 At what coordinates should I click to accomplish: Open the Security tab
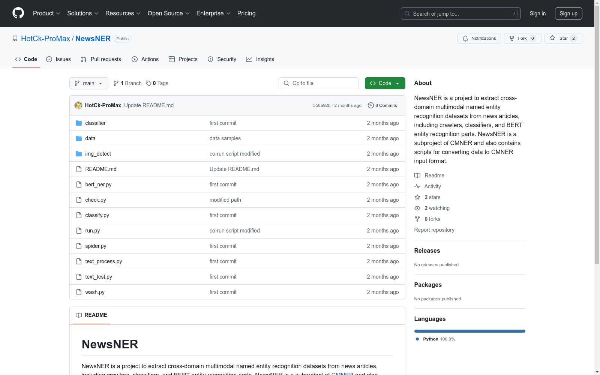tap(222, 59)
